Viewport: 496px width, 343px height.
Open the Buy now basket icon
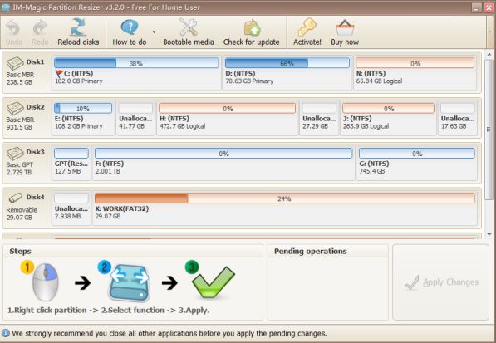point(345,27)
